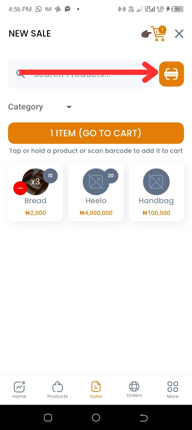Image resolution: width=192 pixels, height=430 pixels.
Task: Switch to the Products tab
Action: click(58, 390)
